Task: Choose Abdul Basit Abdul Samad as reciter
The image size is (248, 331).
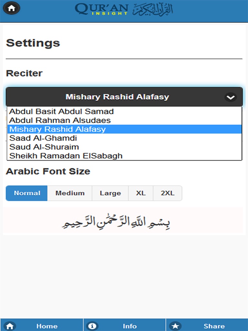Action: click(61, 112)
